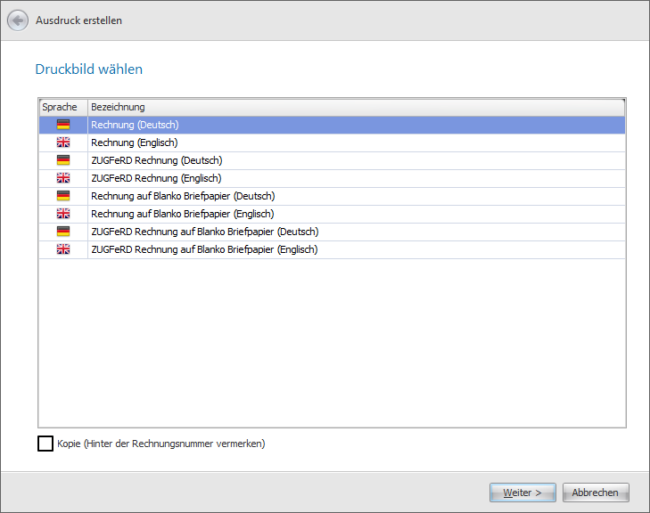Sort list by Sprache column header

62,107
